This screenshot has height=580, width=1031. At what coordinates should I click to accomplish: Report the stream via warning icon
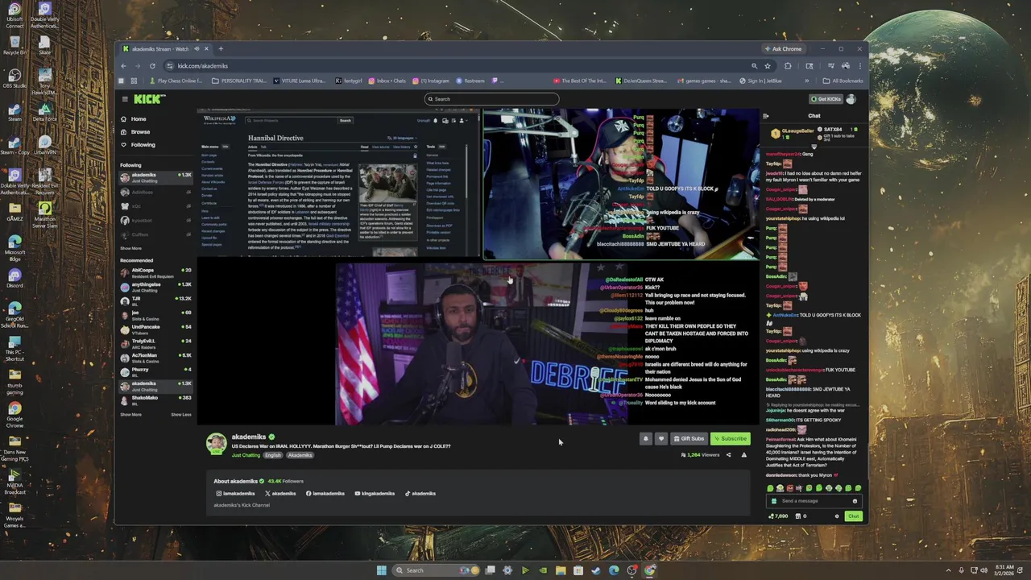point(743,455)
